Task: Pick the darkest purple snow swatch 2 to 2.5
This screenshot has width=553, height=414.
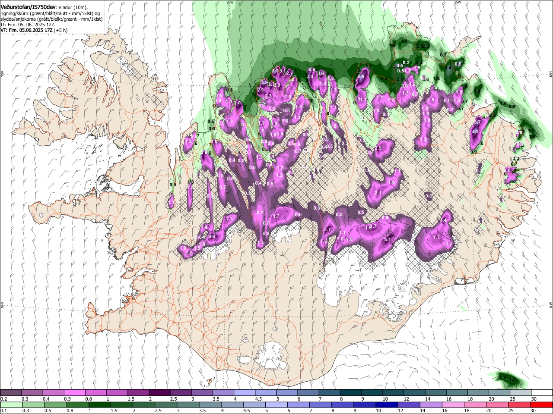Action: pos(159,392)
